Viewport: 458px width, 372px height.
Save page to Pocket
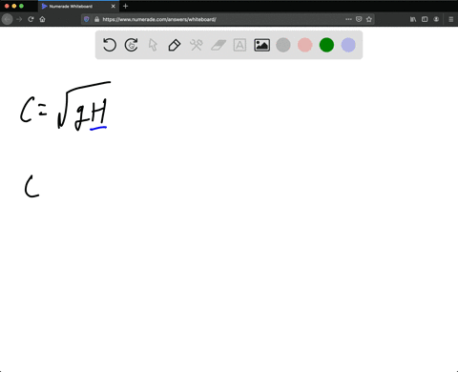click(359, 19)
